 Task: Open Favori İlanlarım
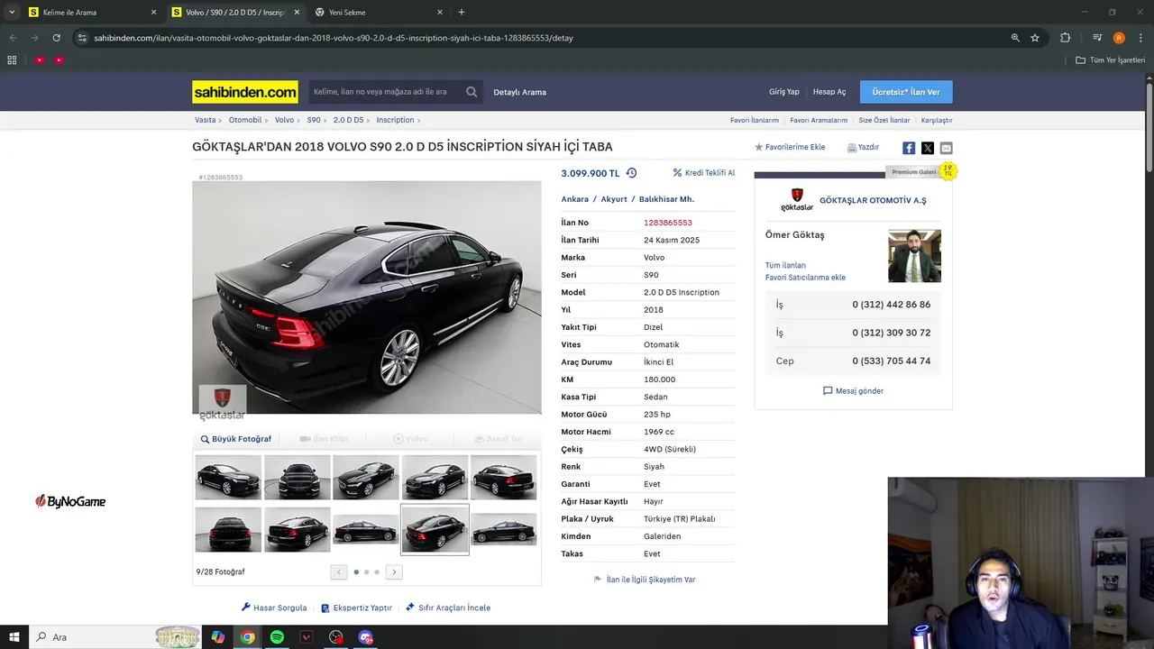point(755,120)
